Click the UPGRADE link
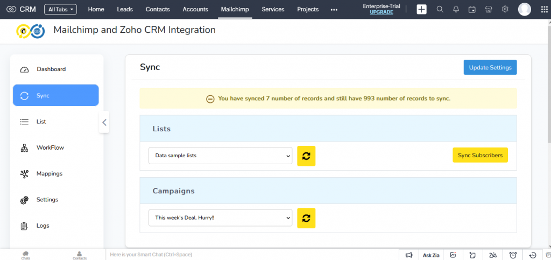 [x=382, y=12]
